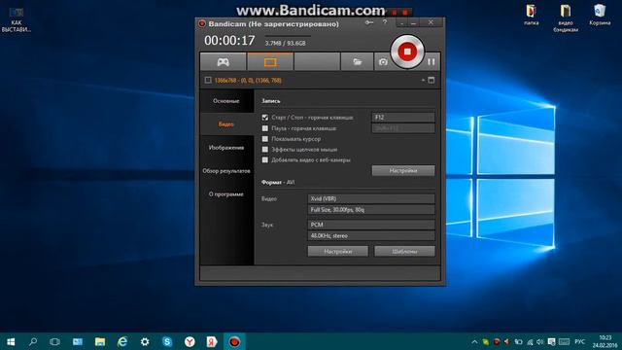The image size is (622, 350).
Task: Click the Bandicam logo in title bar
Action: point(202,23)
